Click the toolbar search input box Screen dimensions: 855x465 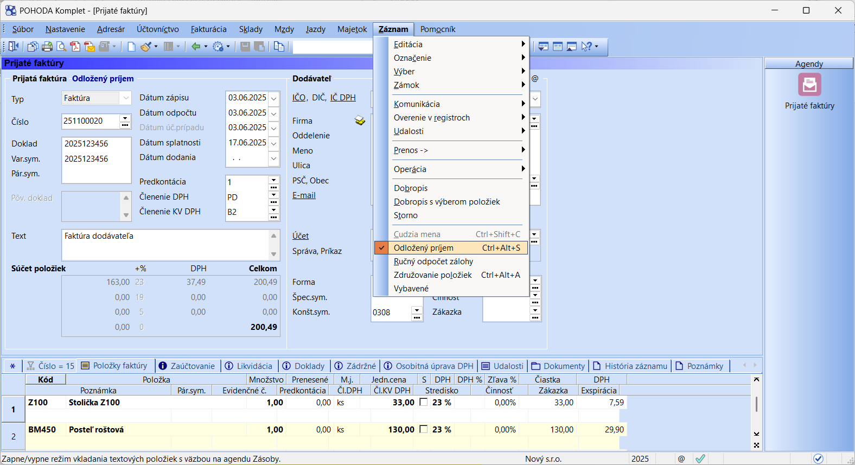[x=333, y=47]
